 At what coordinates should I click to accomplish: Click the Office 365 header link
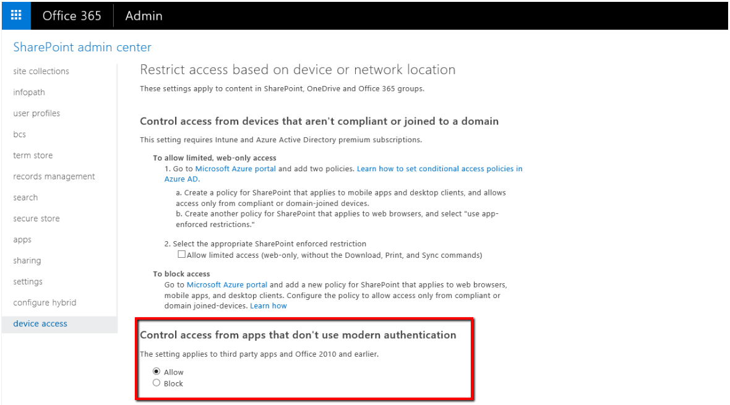point(72,16)
